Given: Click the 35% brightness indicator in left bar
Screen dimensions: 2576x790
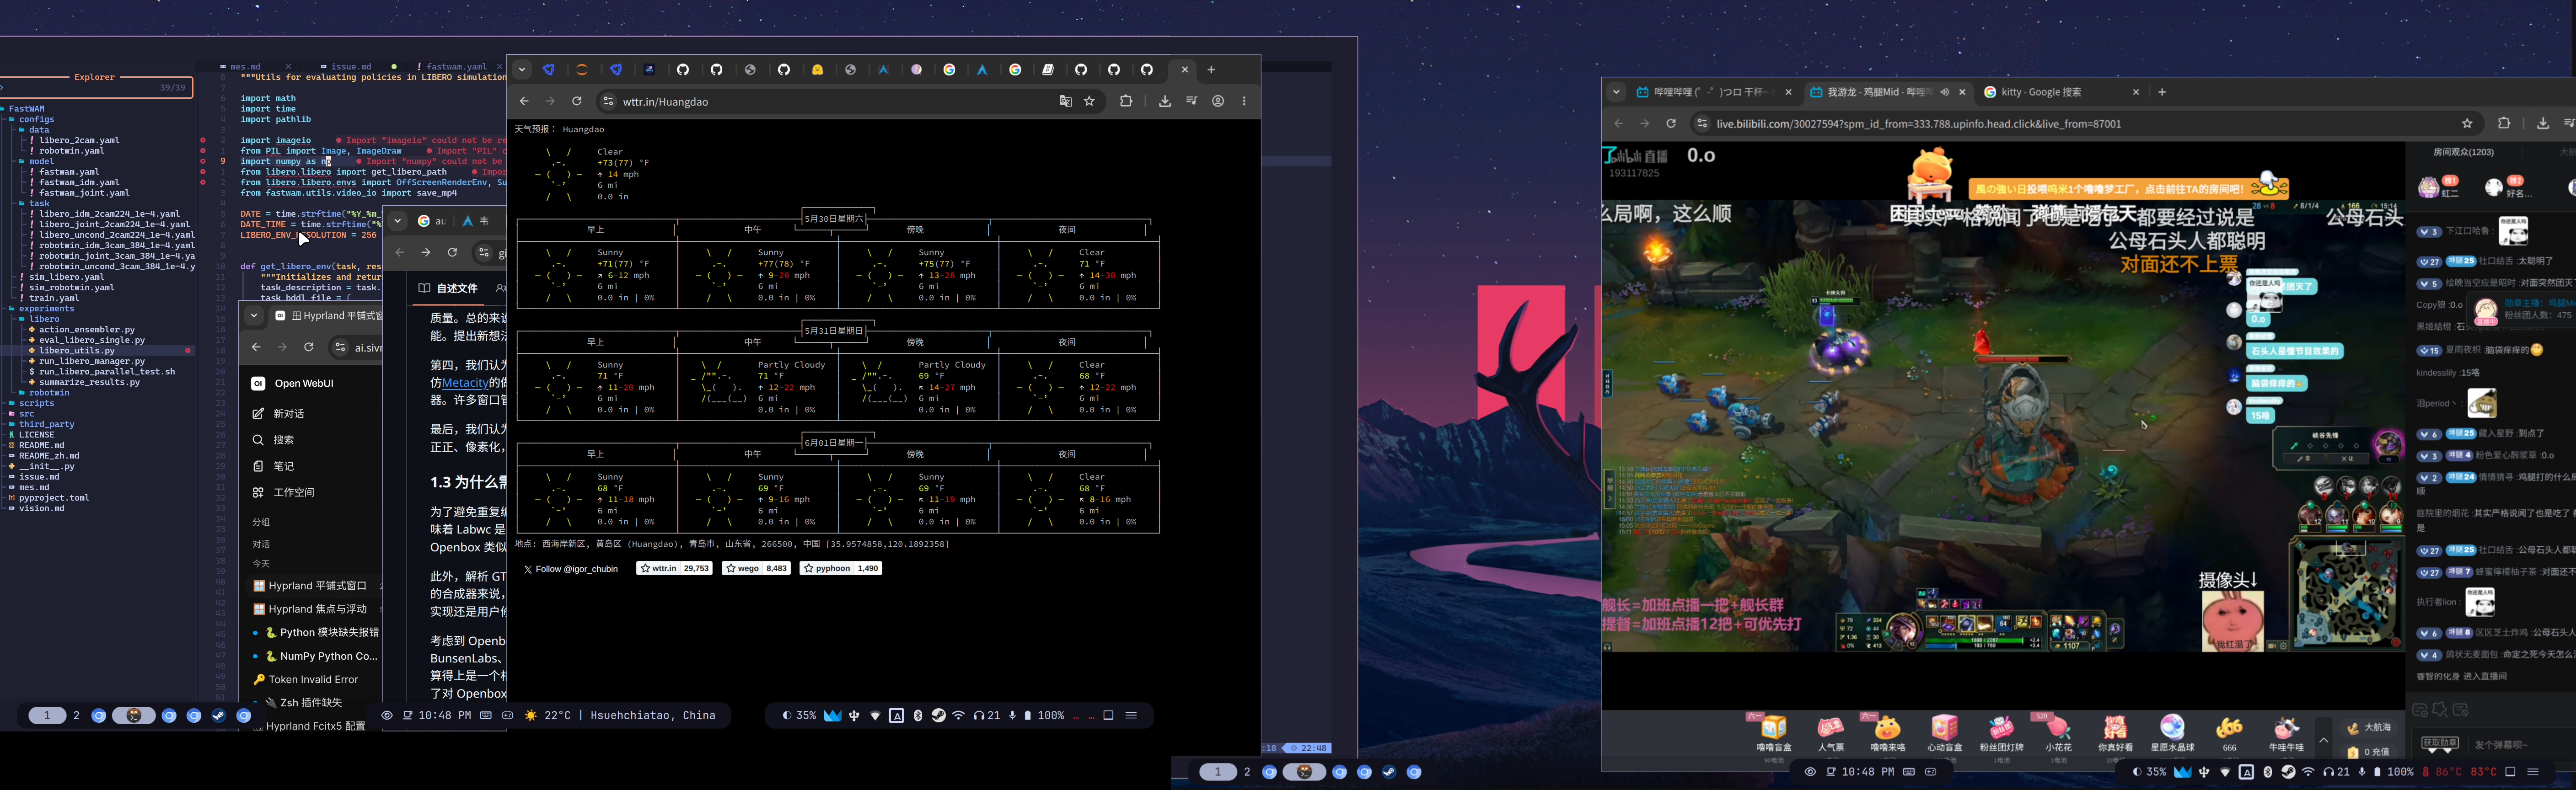Looking at the screenshot, I should tap(798, 715).
